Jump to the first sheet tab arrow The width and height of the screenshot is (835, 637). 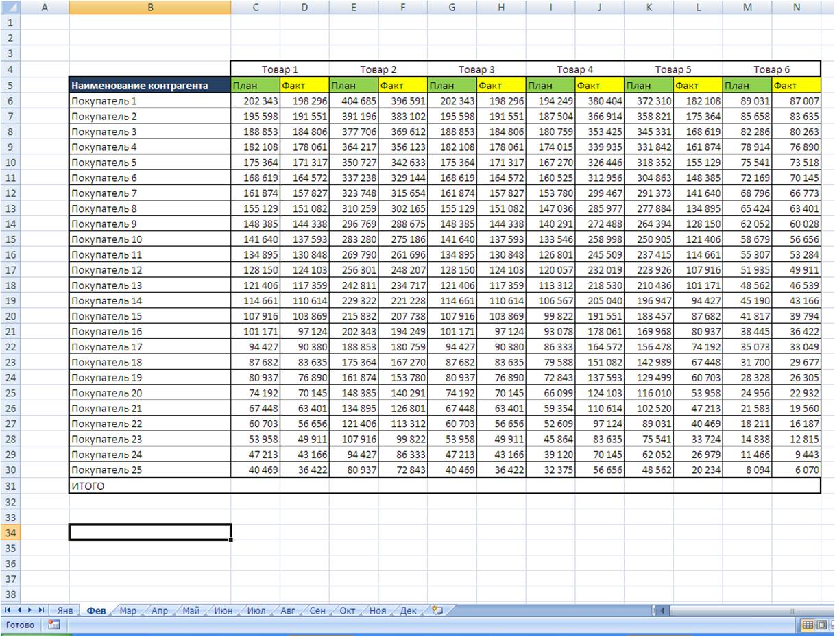click(x=8, y=610)
